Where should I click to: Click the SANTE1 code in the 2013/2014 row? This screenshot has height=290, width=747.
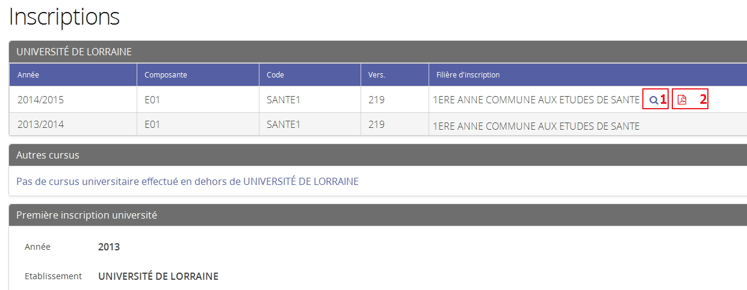point(283,125)
